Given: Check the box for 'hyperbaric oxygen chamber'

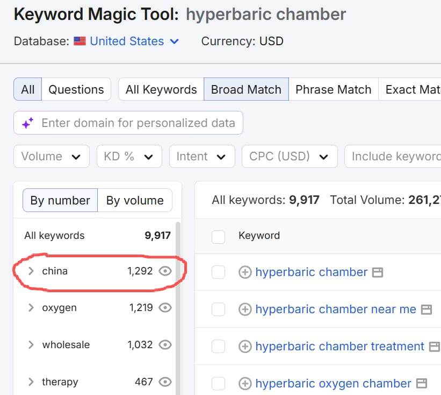Looking at the screenshot, I should pyautogui.click(x=218, y=384).
